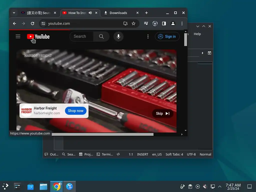The height and width of the screenshot is (192, 256).
Task: Focus the YouTube Search field
Action: pyautogui.click(x=82, y=36)
